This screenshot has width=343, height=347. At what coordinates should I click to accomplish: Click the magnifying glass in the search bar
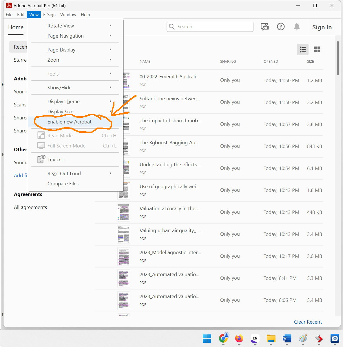pyautogui.click(x=172, y=27)
